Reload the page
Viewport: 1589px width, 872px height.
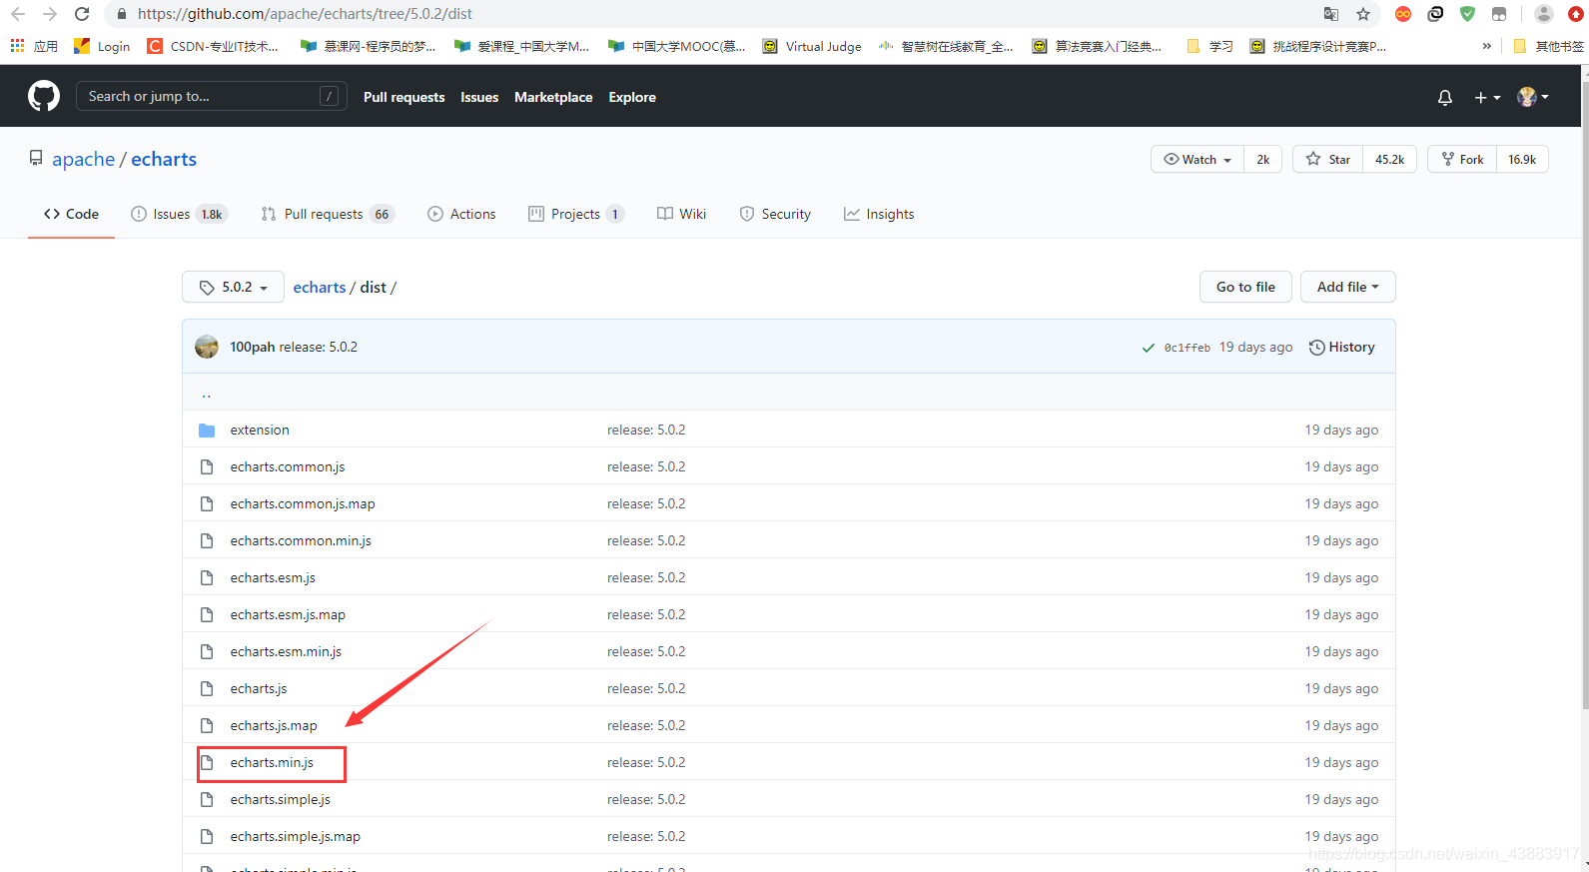click(82, 14)
